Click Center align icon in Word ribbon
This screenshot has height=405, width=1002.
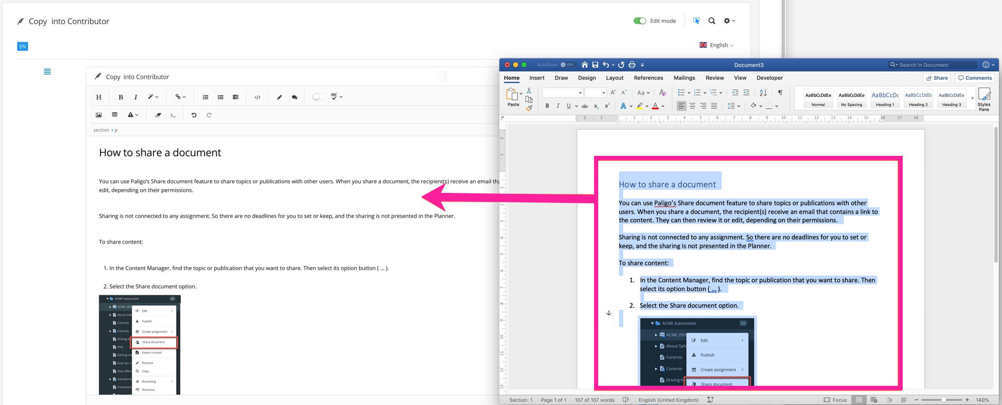(x=692, y=106)
